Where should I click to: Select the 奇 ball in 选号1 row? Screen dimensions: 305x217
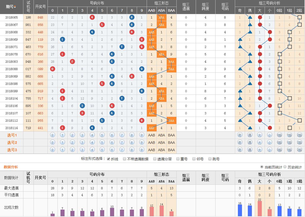pos(240,135)
